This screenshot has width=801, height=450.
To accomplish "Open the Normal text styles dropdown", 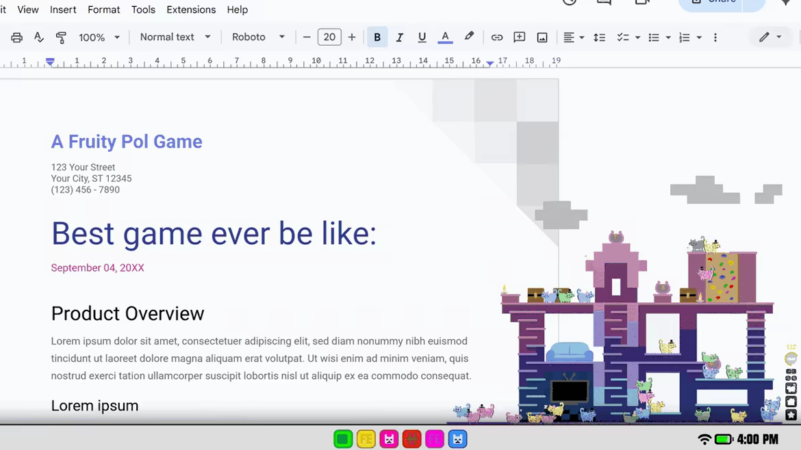I will point(175,37).
